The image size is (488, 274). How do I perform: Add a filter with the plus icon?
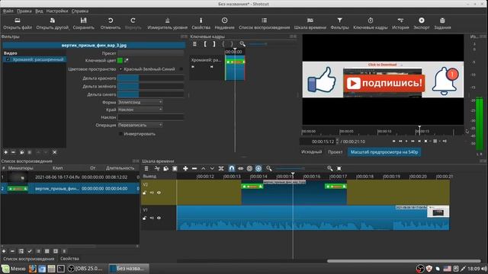tap(5, 152)
